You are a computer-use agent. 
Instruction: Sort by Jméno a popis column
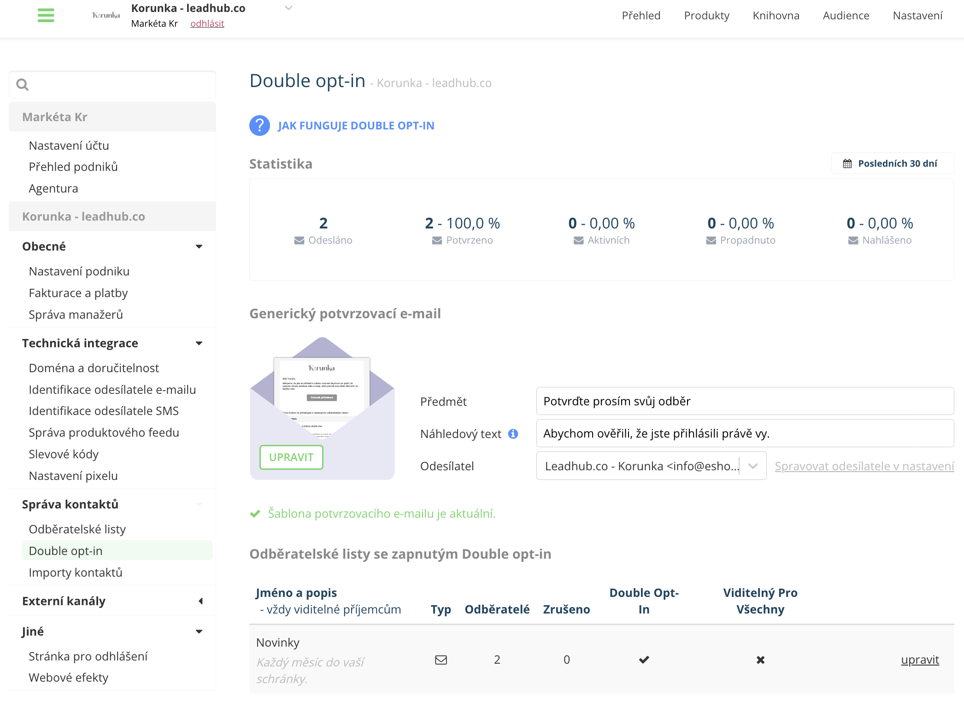(296, 593)
